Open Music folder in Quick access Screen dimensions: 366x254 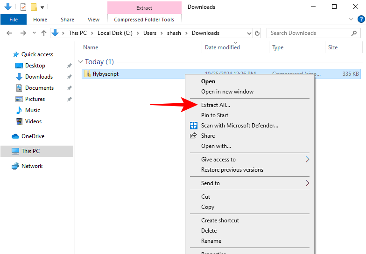pos(32,110)
